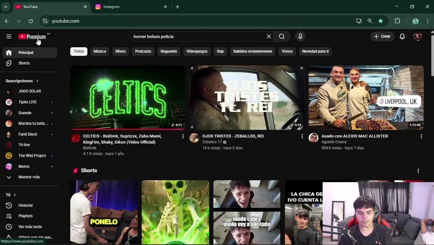This screenshot has width=434, height=245.
Task: Select Novedad para ti chip
Action: pyautogui.click(x=315, y=51)
